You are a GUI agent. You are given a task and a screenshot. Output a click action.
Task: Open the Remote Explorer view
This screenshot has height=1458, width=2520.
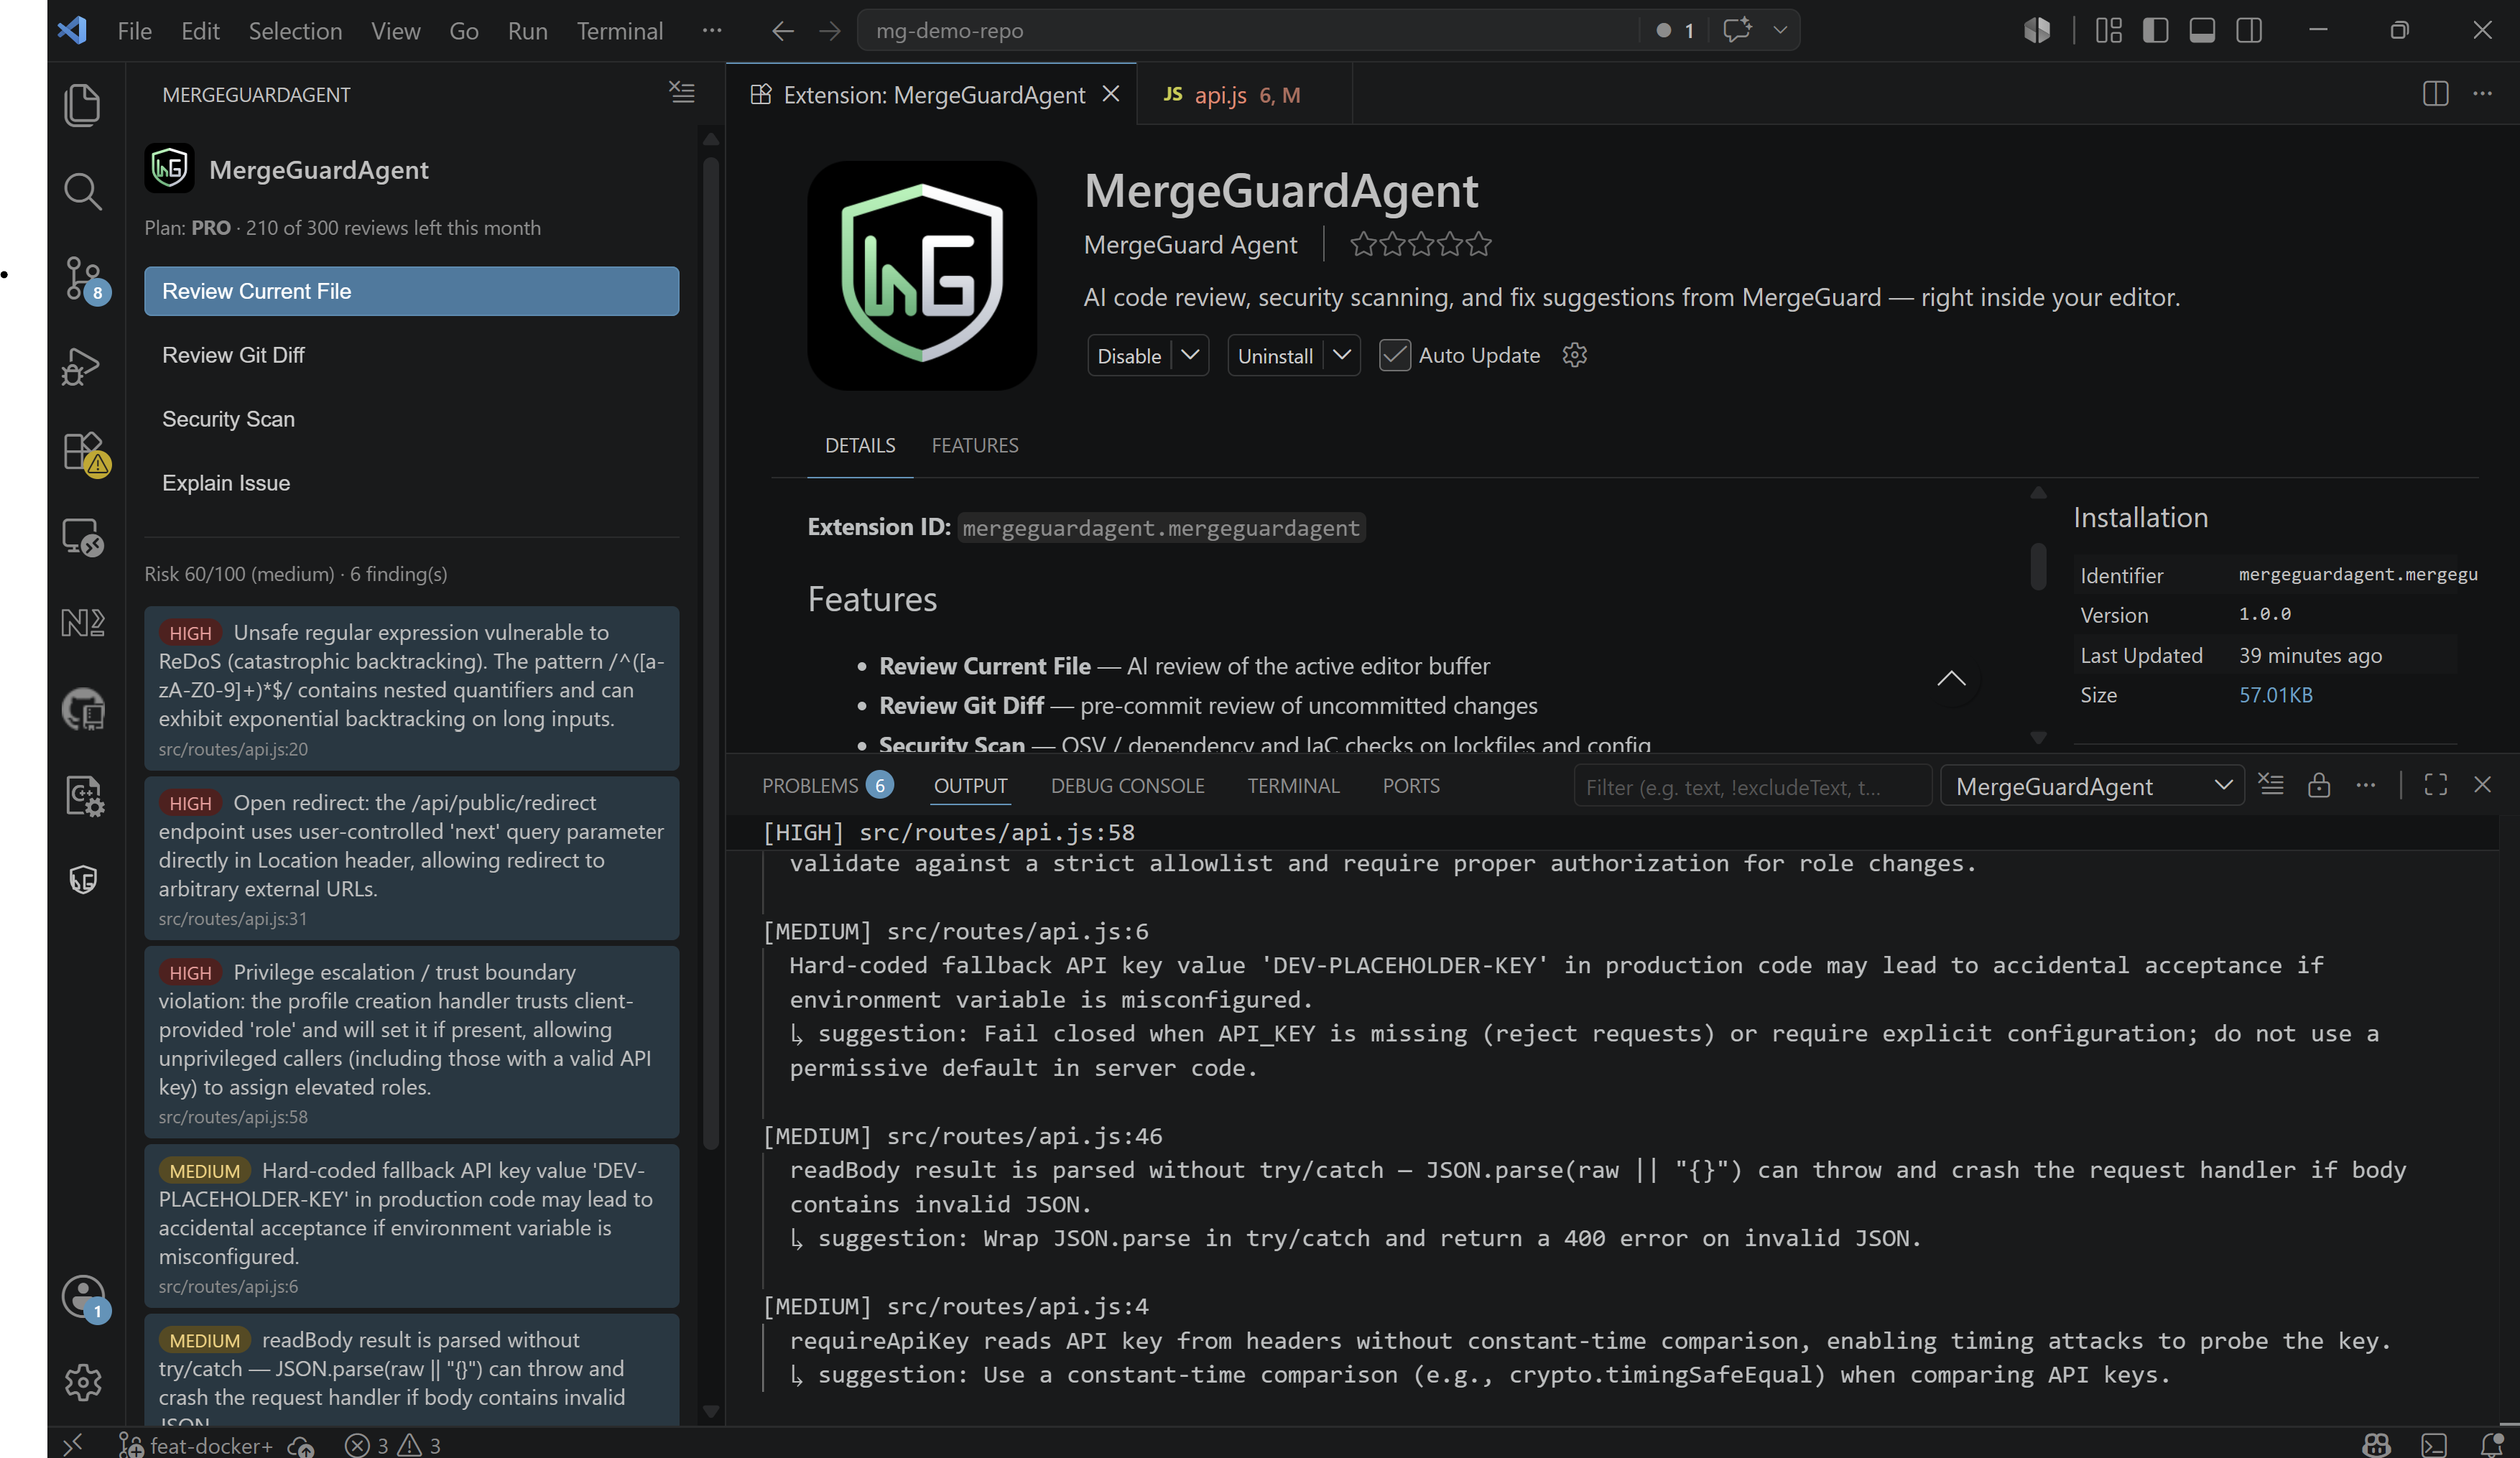click(x=82, y=538)
